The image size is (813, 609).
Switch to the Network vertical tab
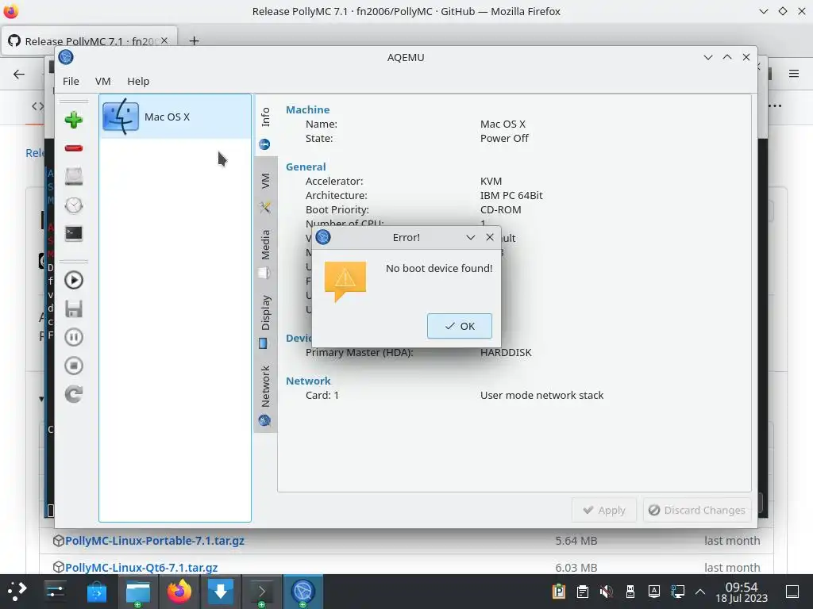click(265, 395)
